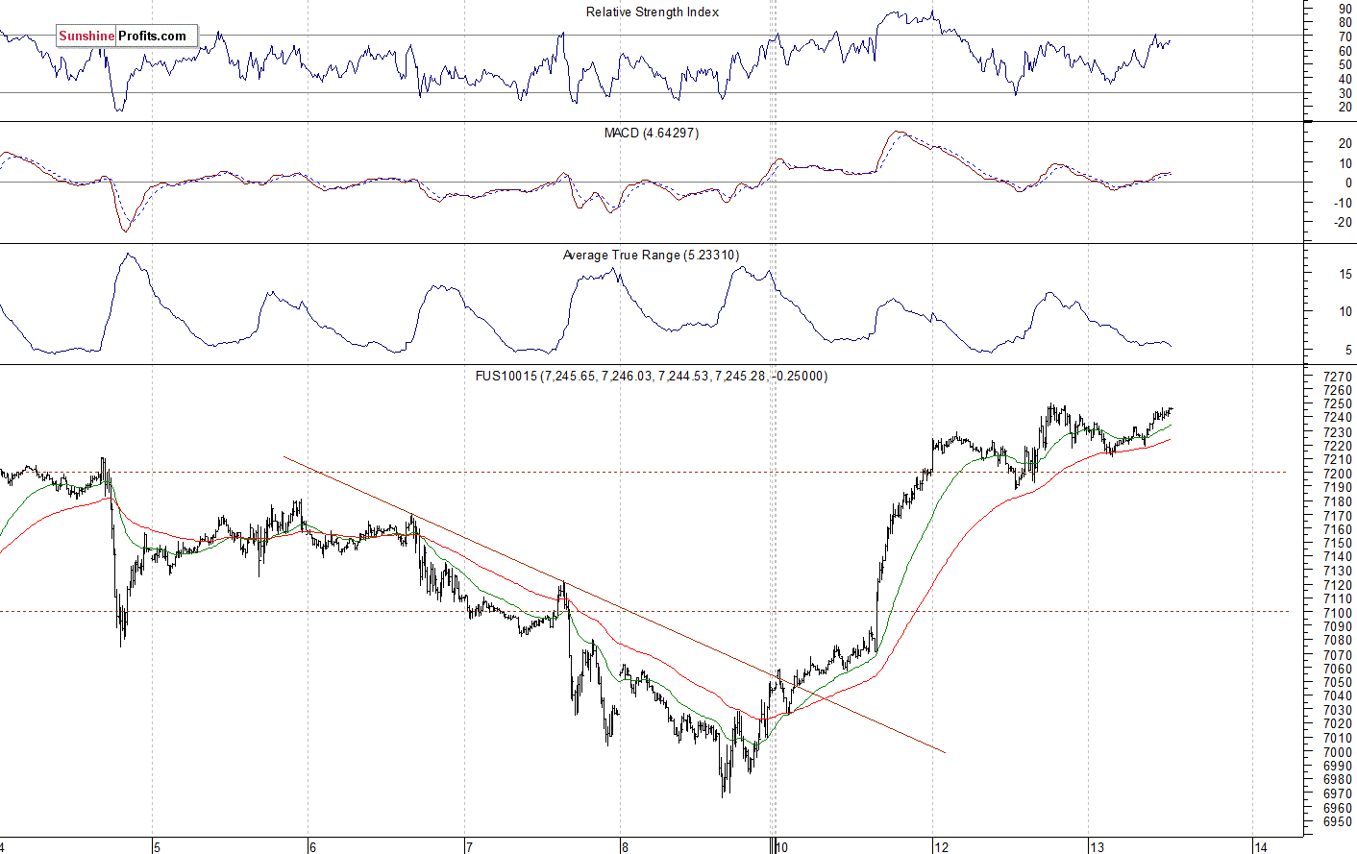The width and height of the screenshot is (1357, 854).
Task: Click date label 10 on time axis
Action: 781,846
